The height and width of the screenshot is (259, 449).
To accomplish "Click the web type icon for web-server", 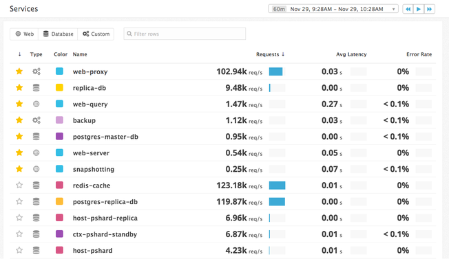I will tap(36, 153).
